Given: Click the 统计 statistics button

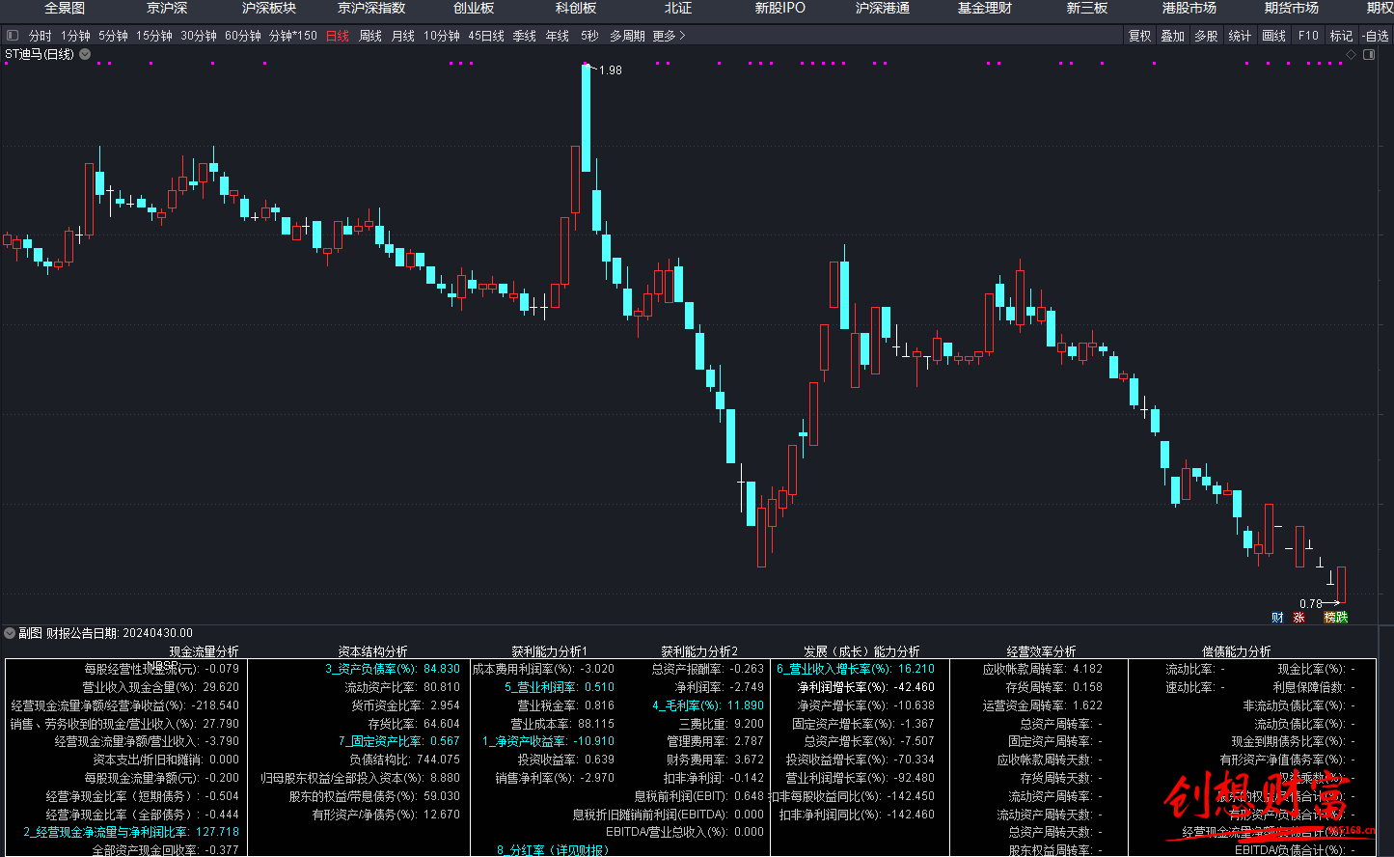Looking at the screenshot, I should click(x=1241, y=36).
